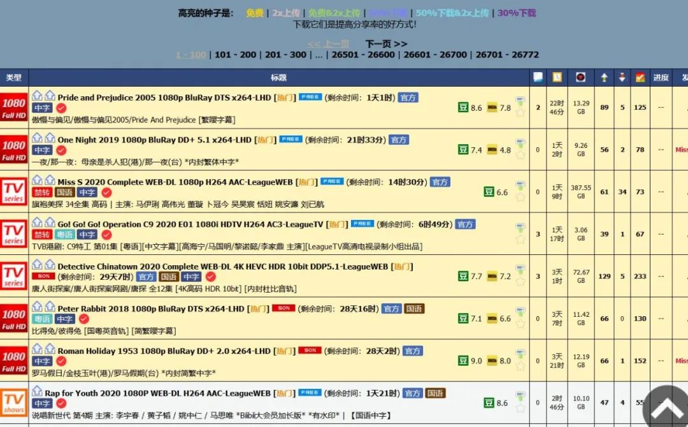
Task: Download the Detective Chinatown 2020 torrent
Action: [520, 270]
